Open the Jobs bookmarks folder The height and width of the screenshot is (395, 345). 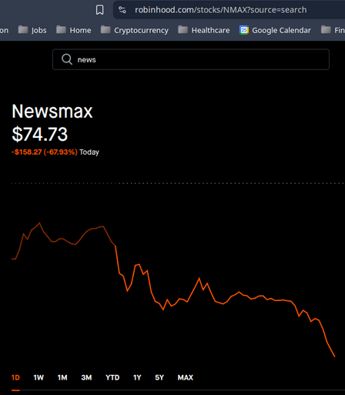coord(32,30)
